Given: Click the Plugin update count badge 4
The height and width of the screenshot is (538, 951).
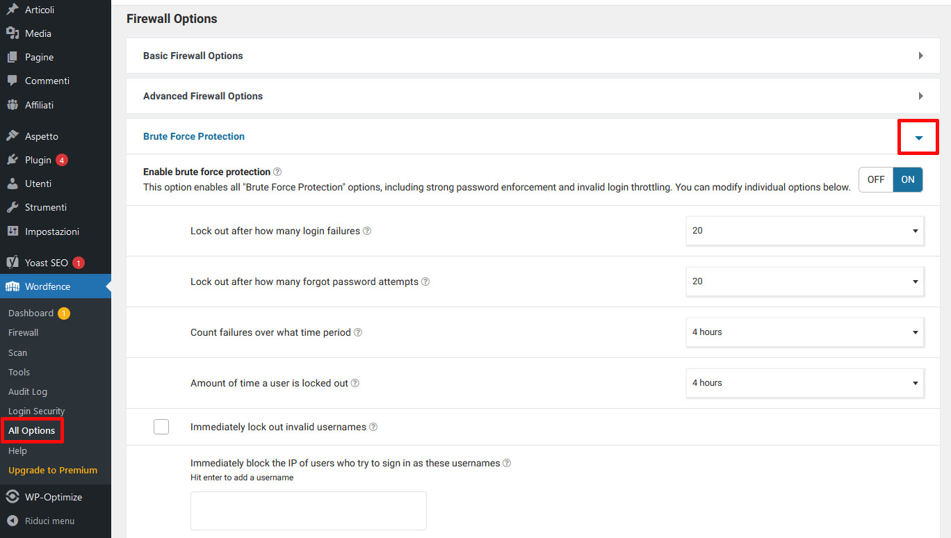Looking at the screenshot, I should [62, 160].
